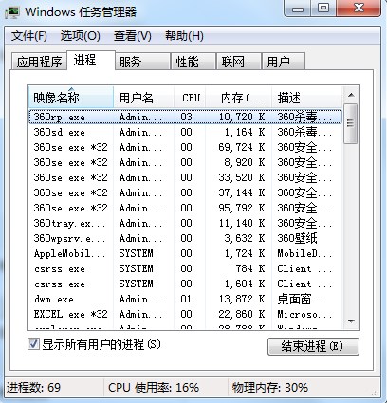387x403 pixels.
Task: Sort by 内存 column header
Action: point(239,98)
